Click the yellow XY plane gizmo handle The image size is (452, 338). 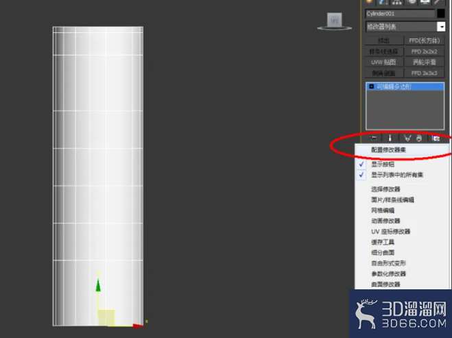click(106, 317)
